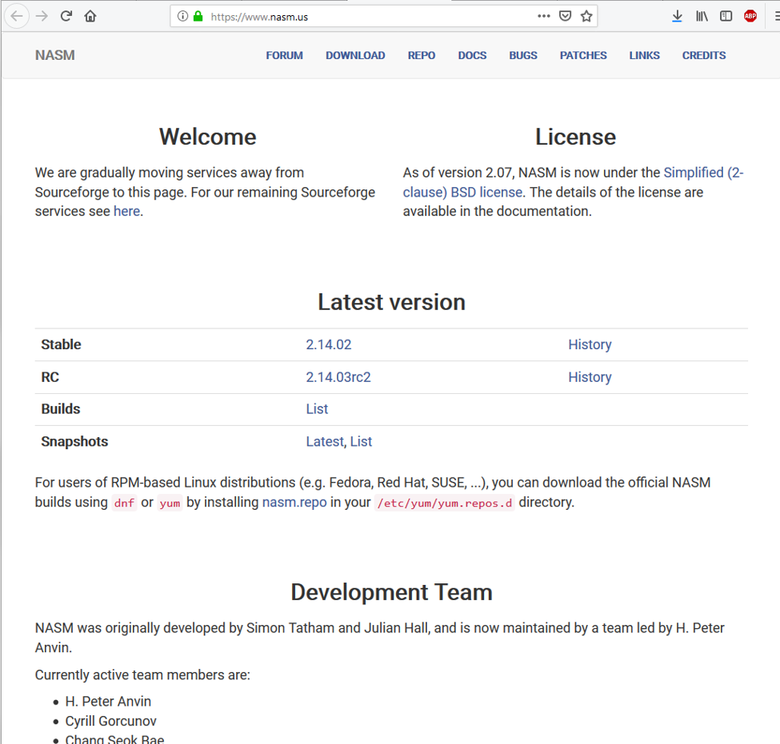View History for the Stable release

(590, 344)
